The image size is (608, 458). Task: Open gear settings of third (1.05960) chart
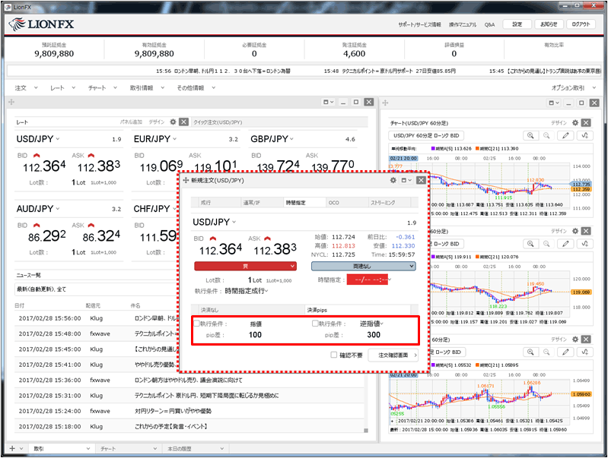575,340
